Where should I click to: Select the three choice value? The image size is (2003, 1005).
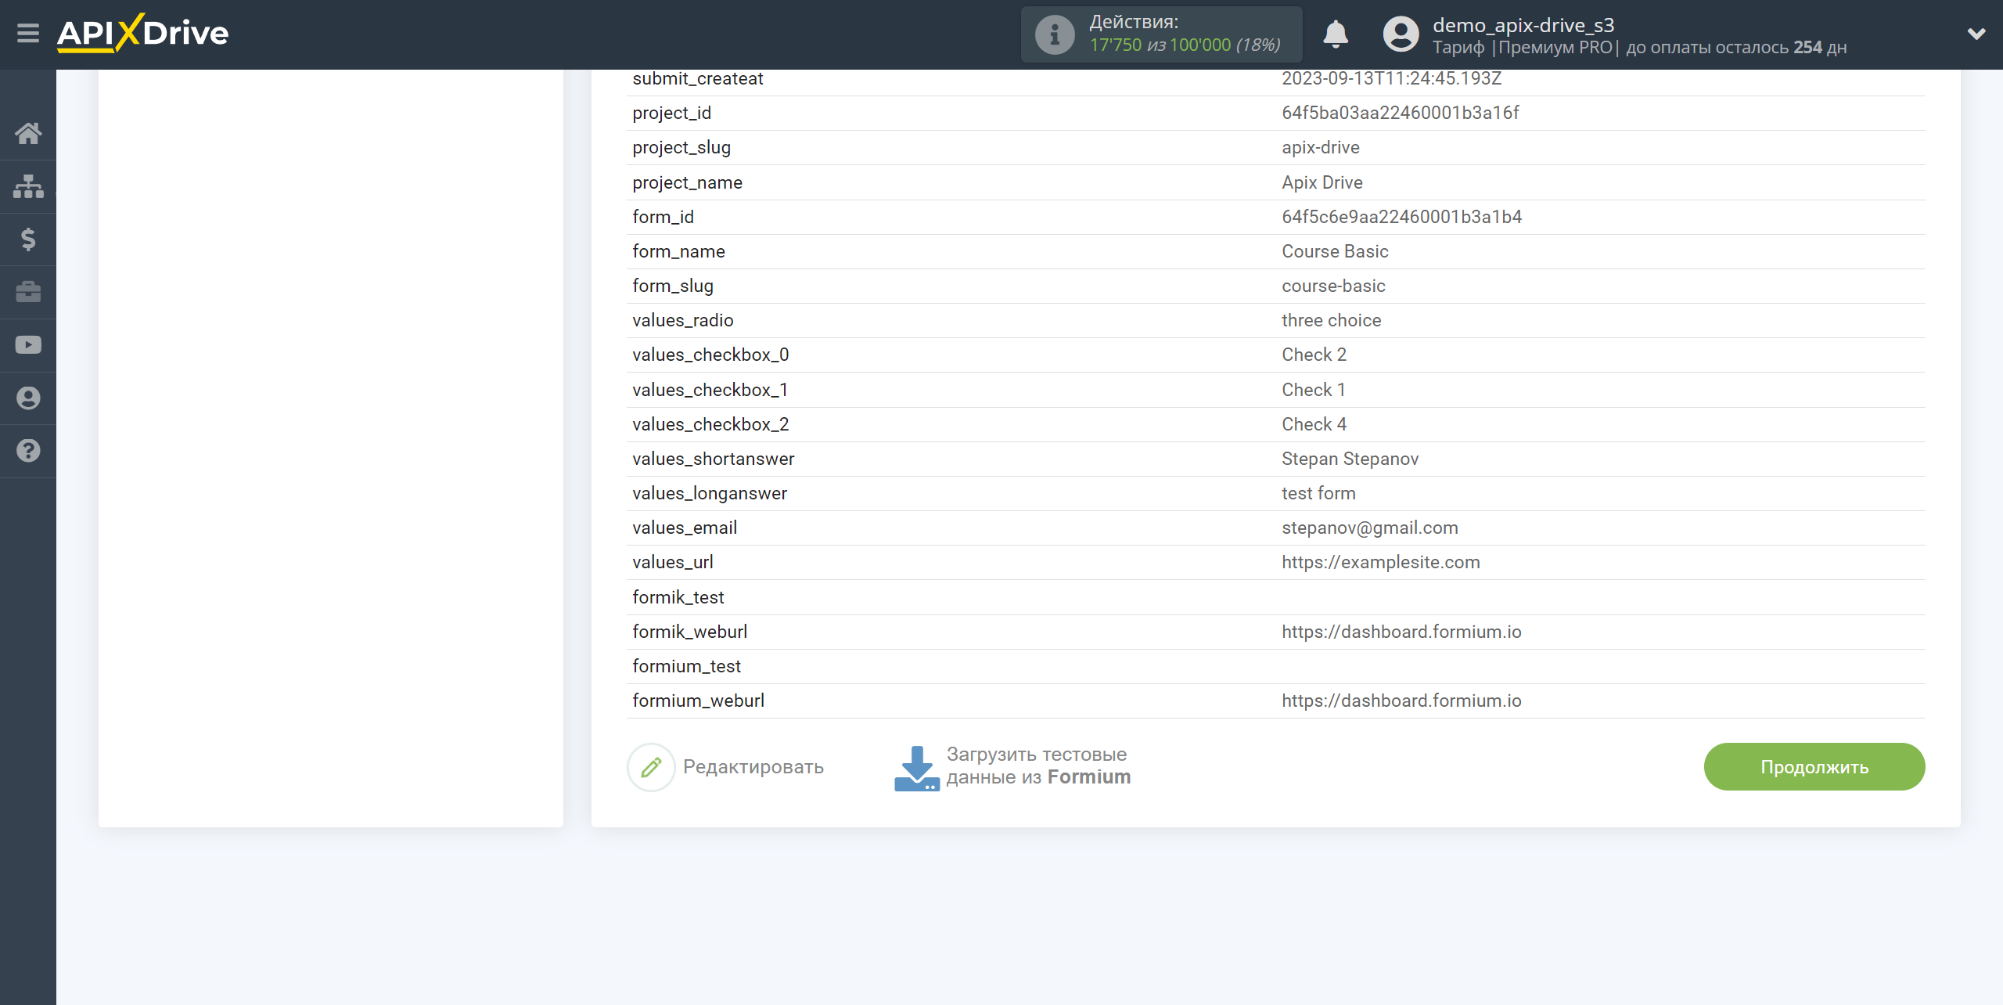tap(1332, 321)
